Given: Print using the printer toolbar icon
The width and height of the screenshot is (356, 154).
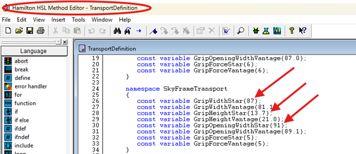Looking at the screenshot, I should (x=40, y=30).
